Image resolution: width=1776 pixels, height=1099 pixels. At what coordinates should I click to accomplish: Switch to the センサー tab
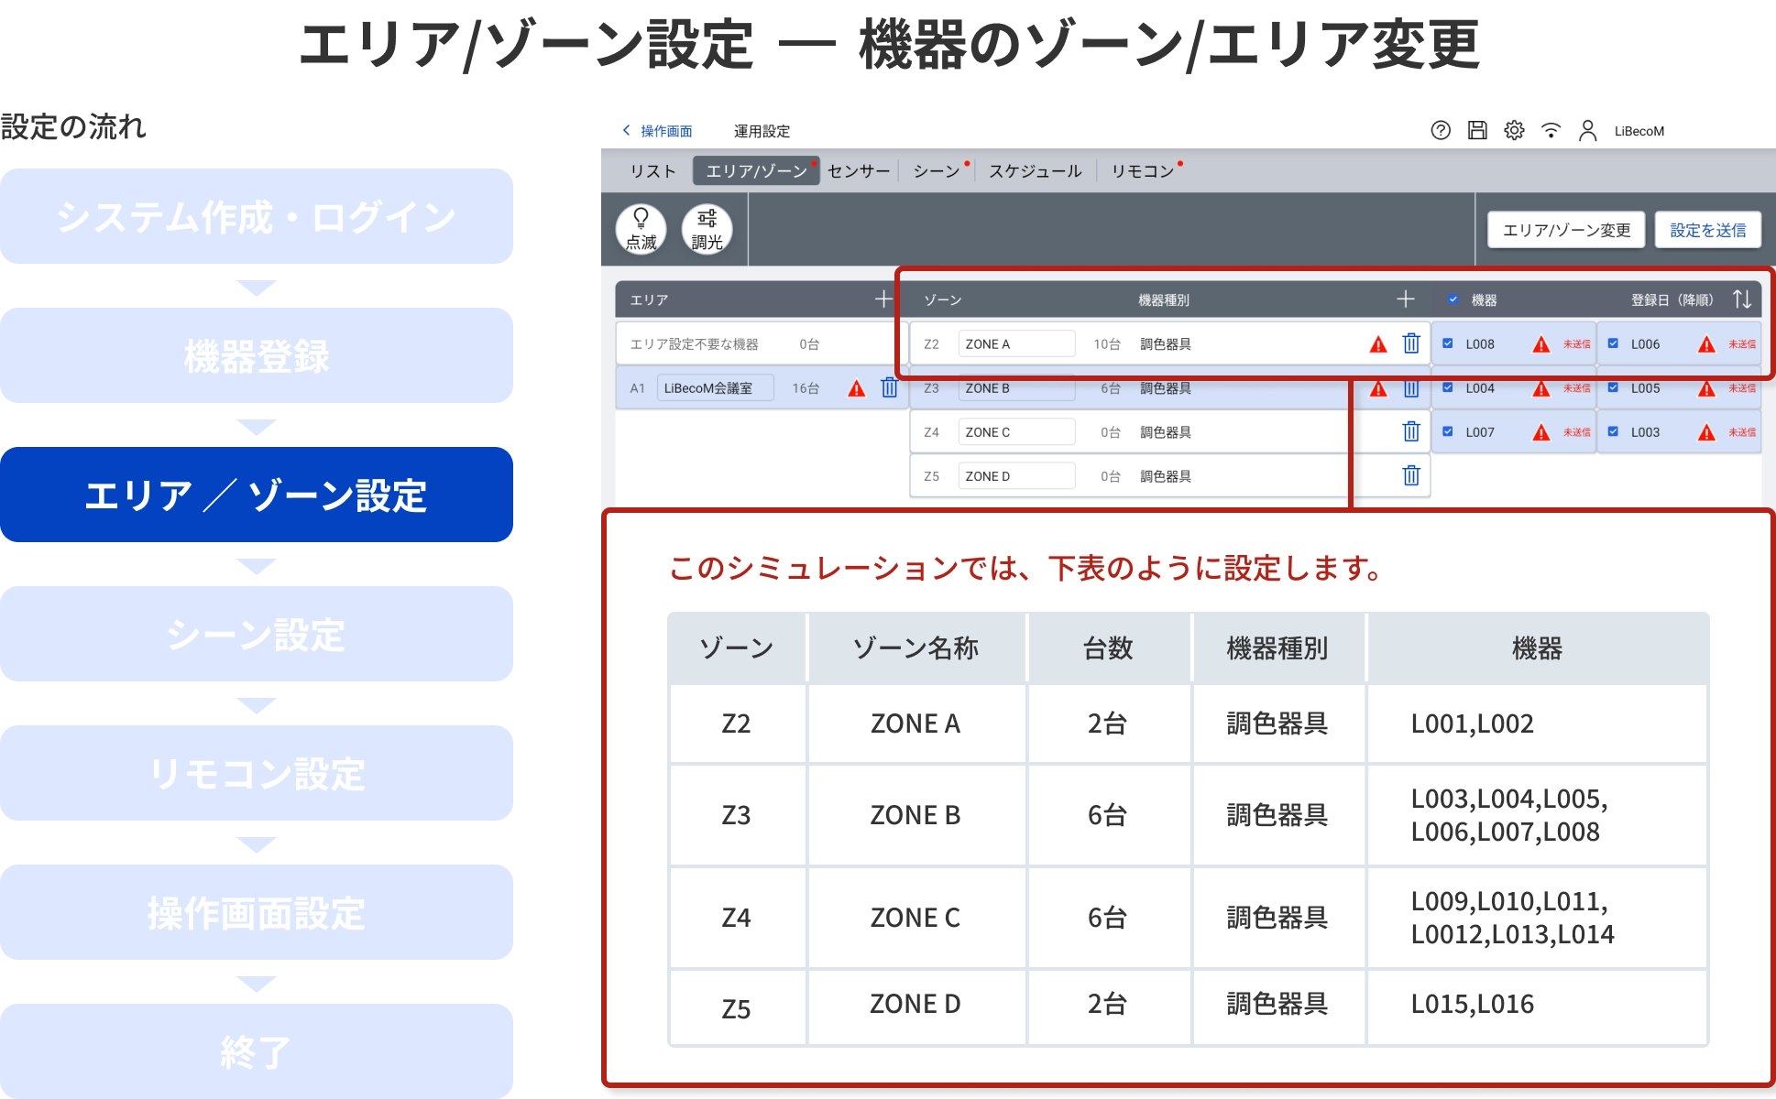[x=858, y=171]
